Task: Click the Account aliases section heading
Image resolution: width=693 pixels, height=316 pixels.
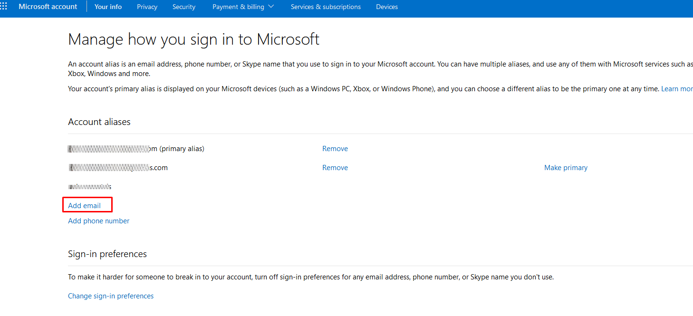Action: 99,122
